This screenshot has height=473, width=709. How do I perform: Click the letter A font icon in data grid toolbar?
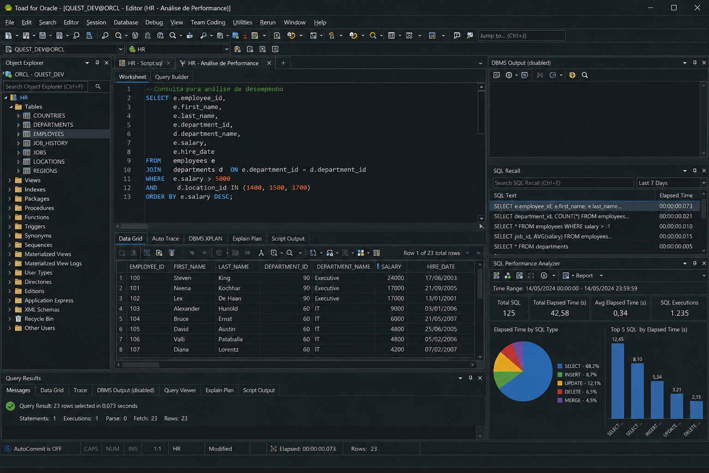click(x=261, y=253)
